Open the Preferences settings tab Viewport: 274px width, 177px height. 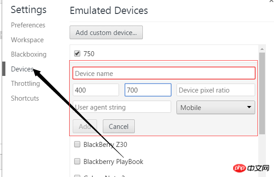[28, 25]
